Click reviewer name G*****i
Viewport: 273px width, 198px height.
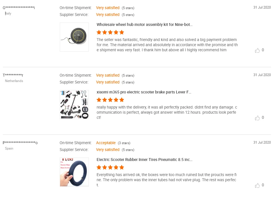coord(19,8)
